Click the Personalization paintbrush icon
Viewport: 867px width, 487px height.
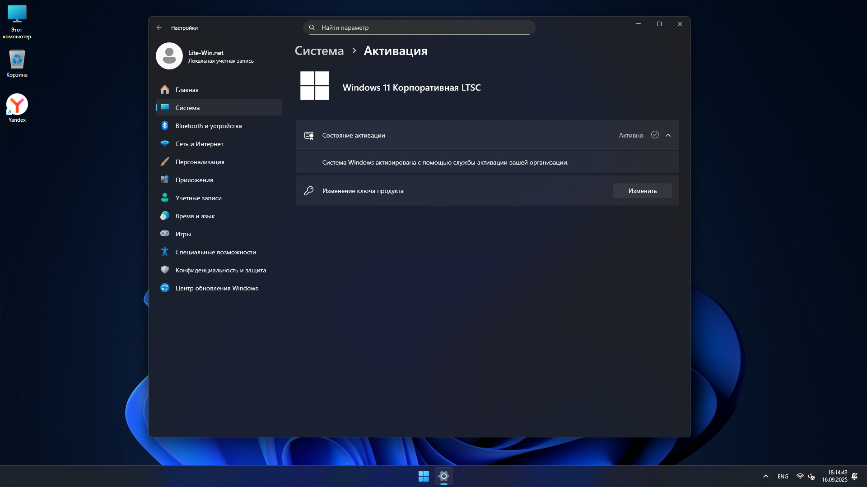point(165,162)
